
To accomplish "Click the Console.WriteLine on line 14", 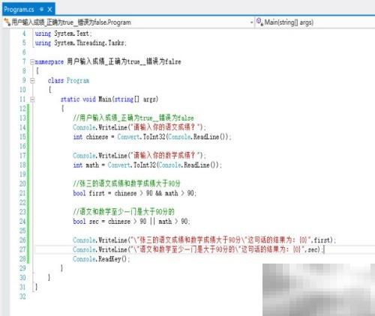I will pyautogui.click(x=139, y=127).
